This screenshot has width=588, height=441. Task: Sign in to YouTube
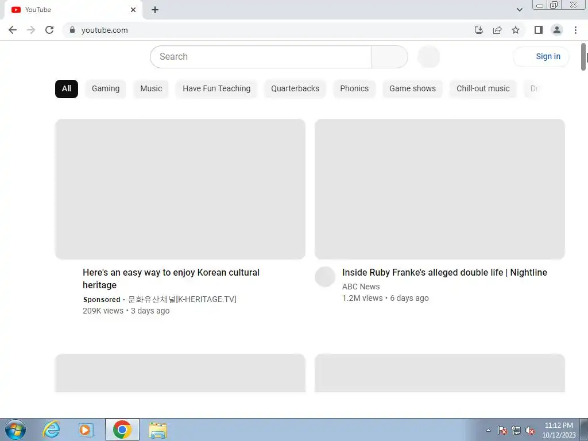(541, 57)
